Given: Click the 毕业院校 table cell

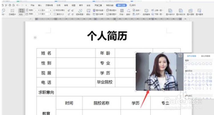Looking at the screenshot, I should pos(105,82).
